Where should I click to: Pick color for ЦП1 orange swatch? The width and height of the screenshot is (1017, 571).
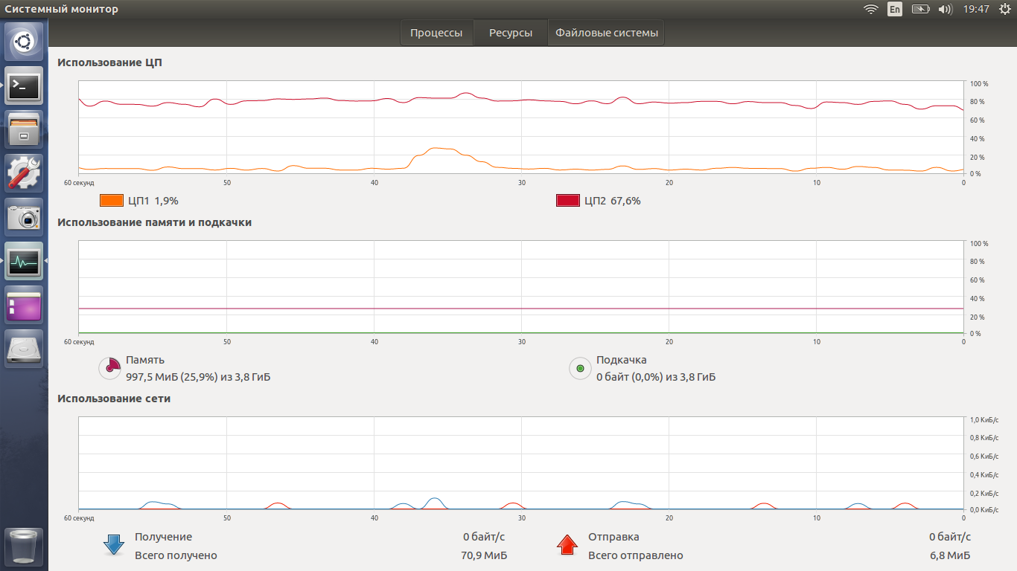112,200
